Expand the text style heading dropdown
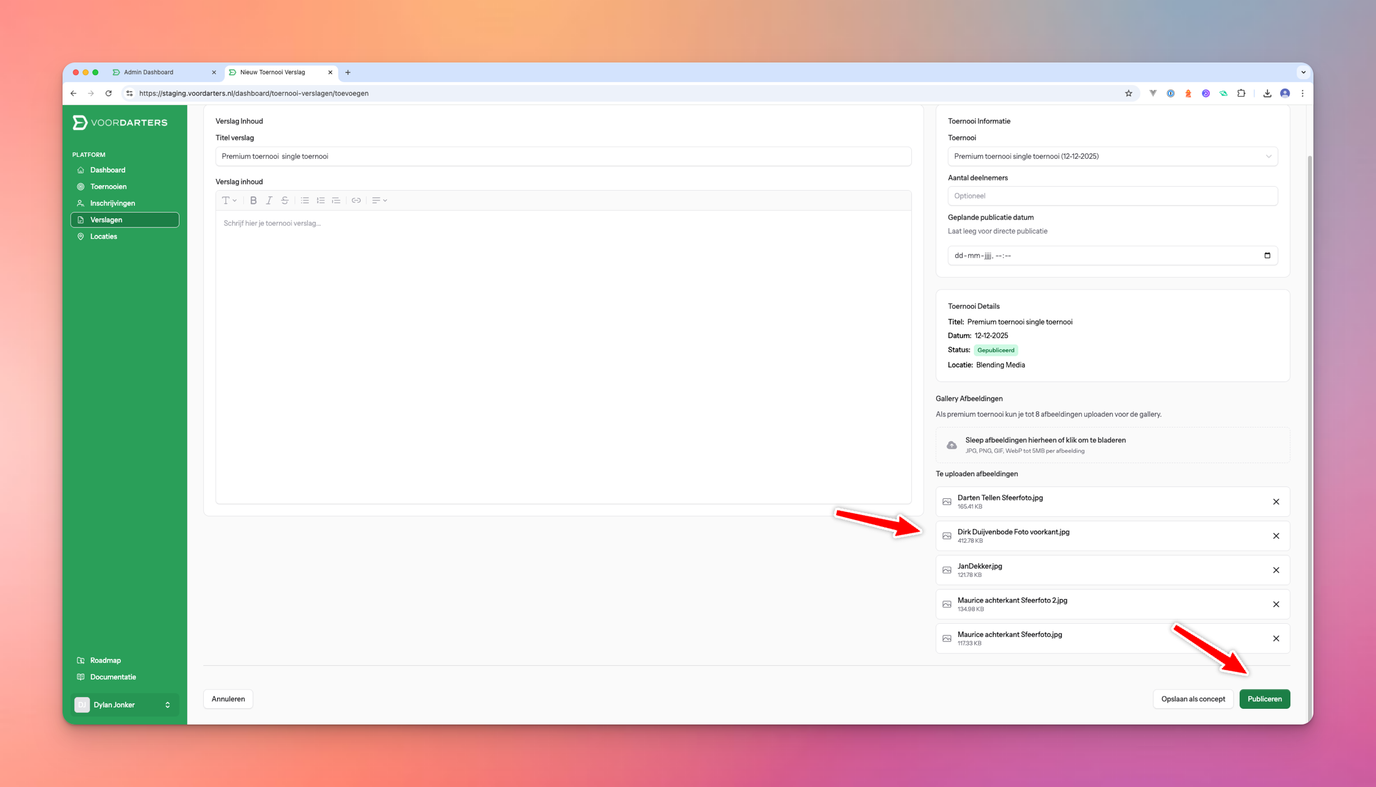 (229, 201)
